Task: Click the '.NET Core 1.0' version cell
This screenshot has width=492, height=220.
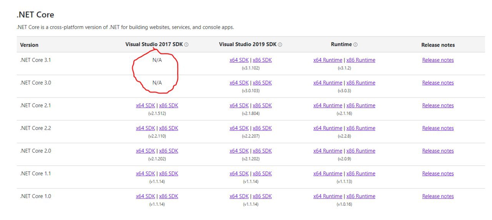Action: tap(35, 196)
